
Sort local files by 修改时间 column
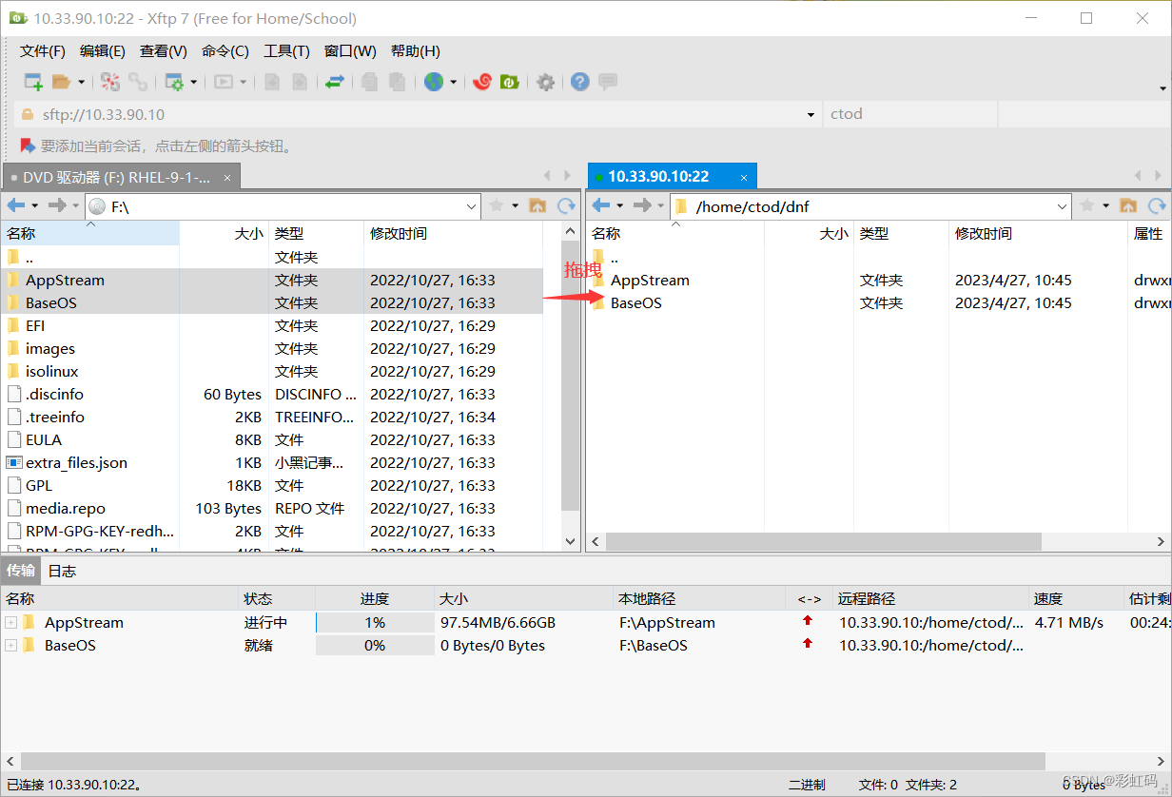(399, 233)
